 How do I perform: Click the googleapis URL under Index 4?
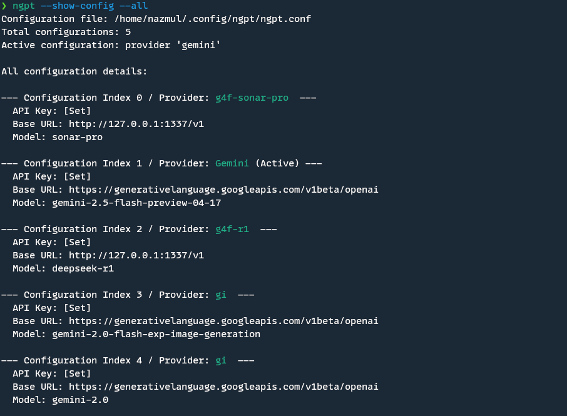click(x=223, y=387)
